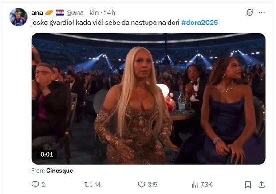Open ana's profile avatar picture
This screenshot has width=276, height=194.
[18, 17]
